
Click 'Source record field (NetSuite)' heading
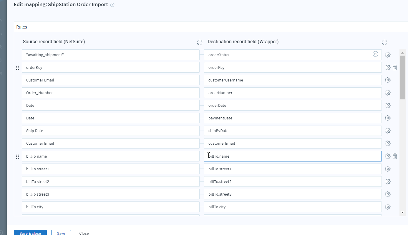coord(54,42)
